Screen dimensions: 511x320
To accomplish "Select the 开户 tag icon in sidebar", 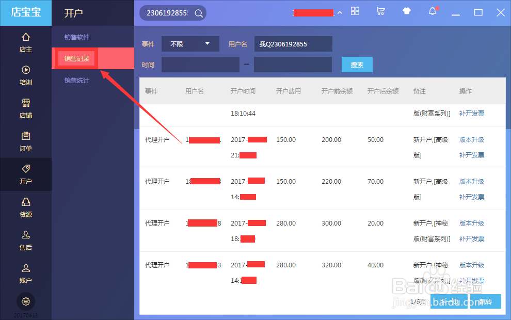I will coord(26,169).
